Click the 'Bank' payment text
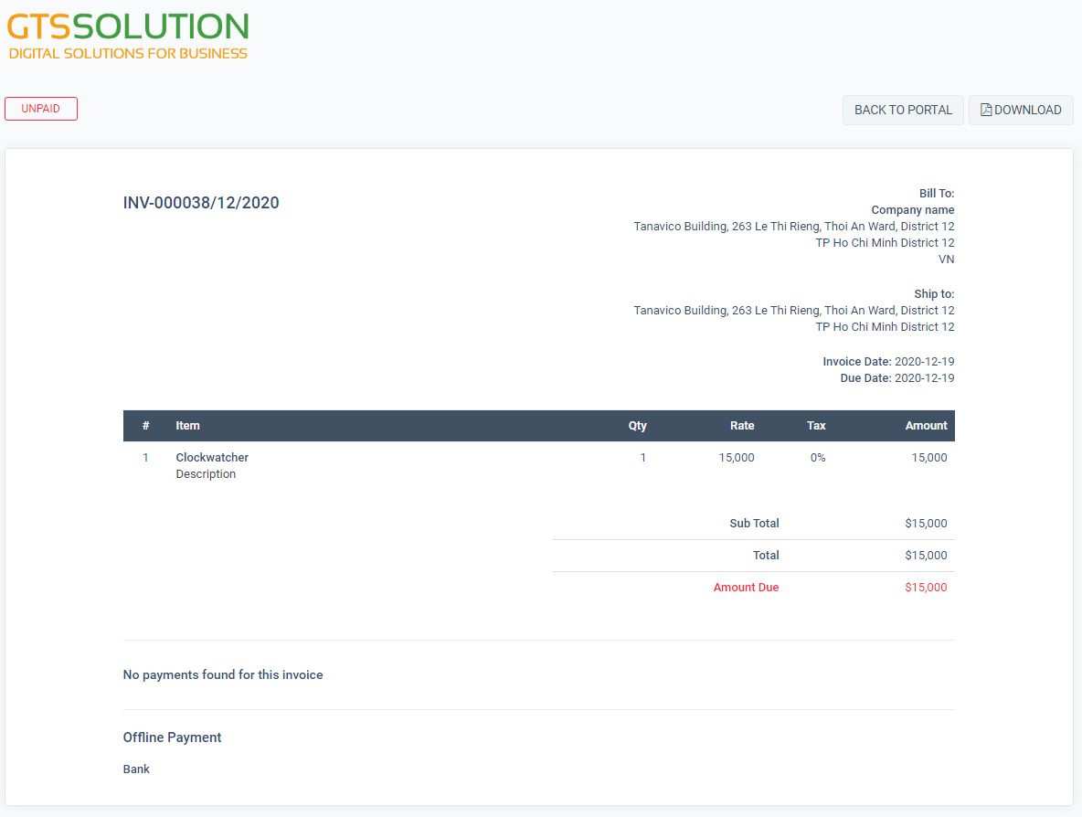Image resolution: width=1082 pixels, height=817 pixels. point(136,769)
